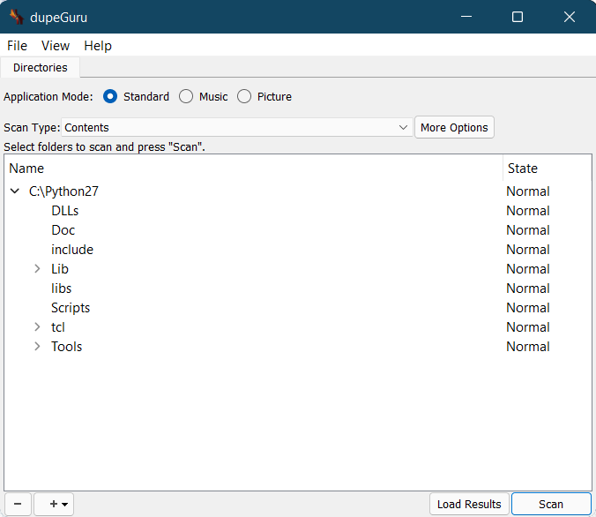Click the Name column header
Image resolution: width=596 pixels, height=517 pixels.
click(x=254, y=169)
